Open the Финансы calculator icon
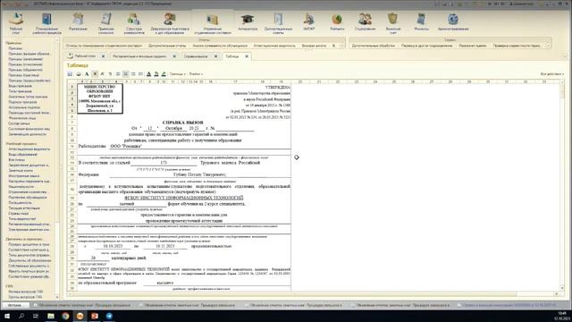Screen dimensions: 572x322 (421, 21)
